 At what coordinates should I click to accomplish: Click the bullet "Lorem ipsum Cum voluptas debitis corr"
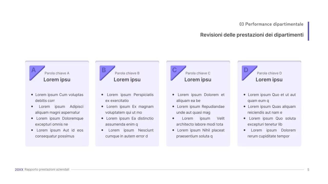coord(59,98)
